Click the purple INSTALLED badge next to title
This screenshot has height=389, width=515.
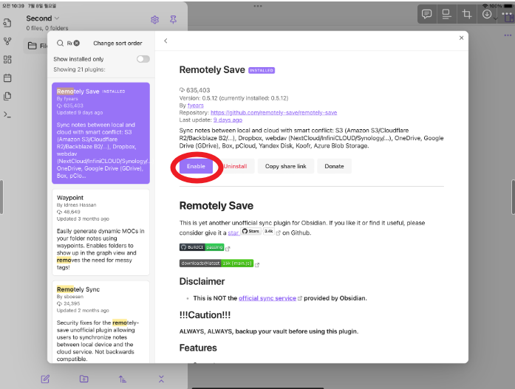262,70
